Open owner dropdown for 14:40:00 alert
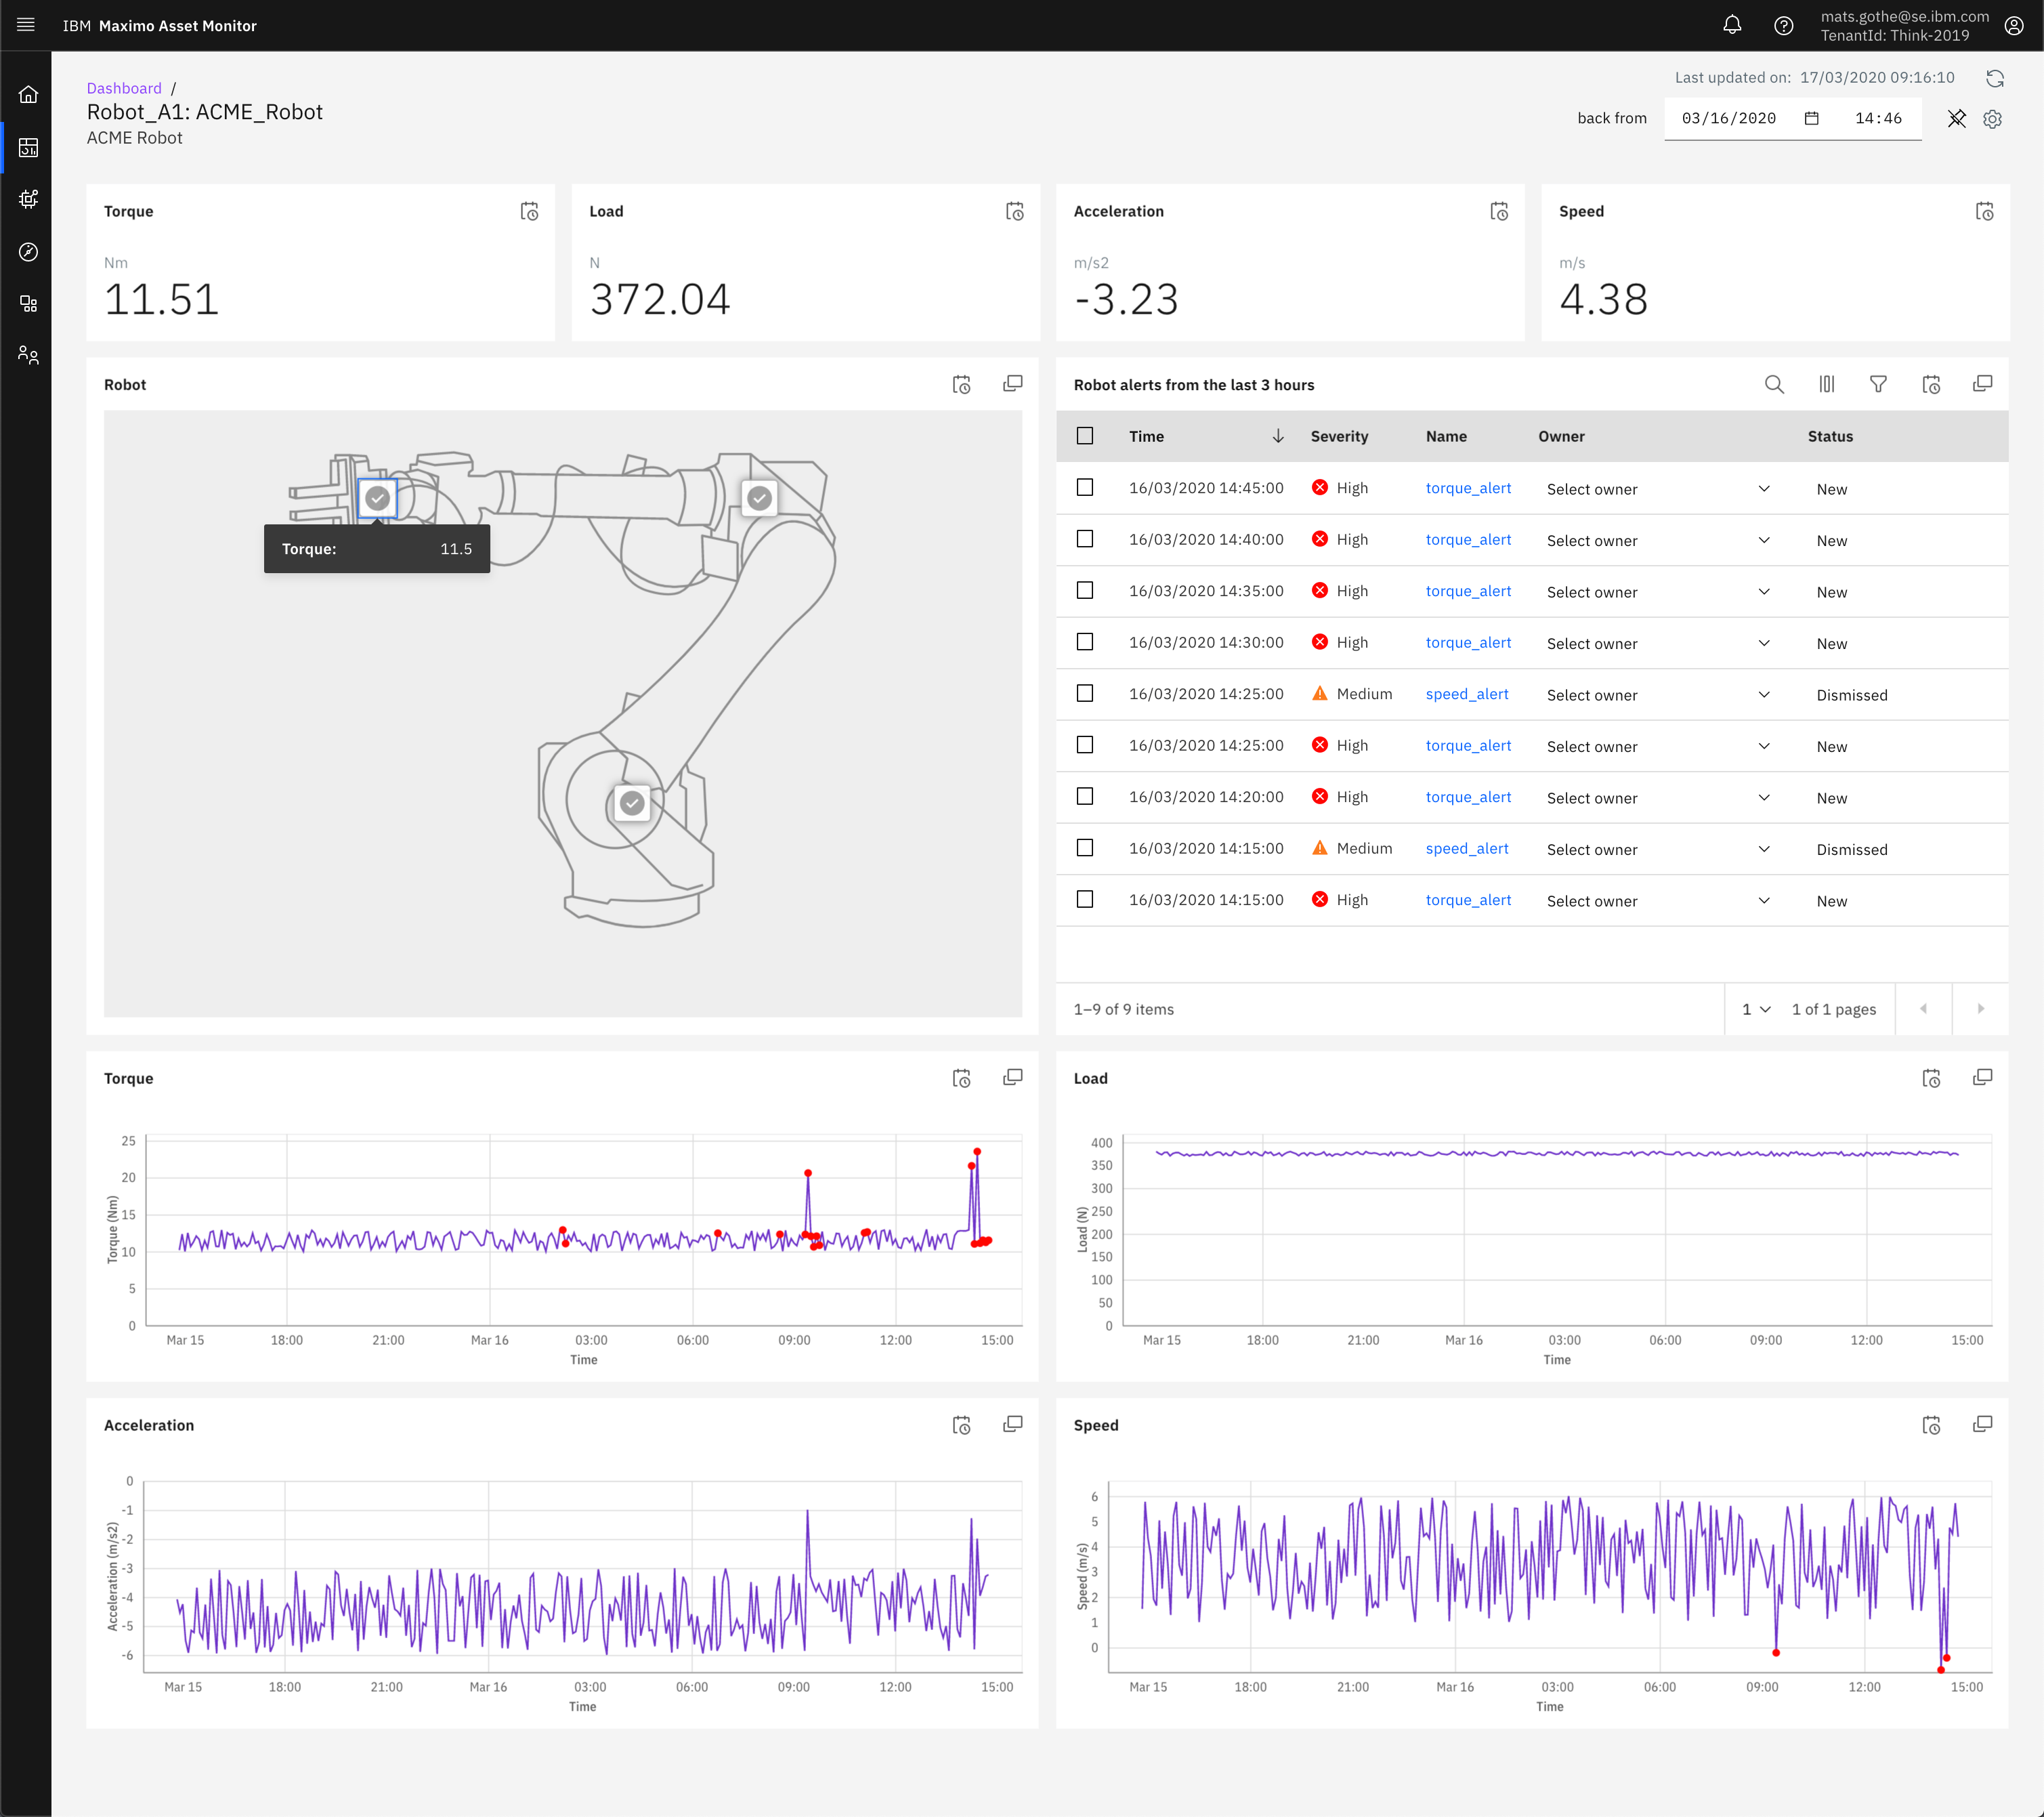2044x1817 pixels. point(1657,541)
